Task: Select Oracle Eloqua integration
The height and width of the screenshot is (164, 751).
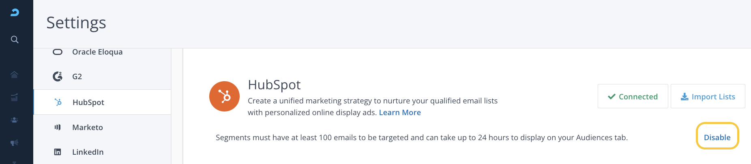Action: tap(97, 52)
